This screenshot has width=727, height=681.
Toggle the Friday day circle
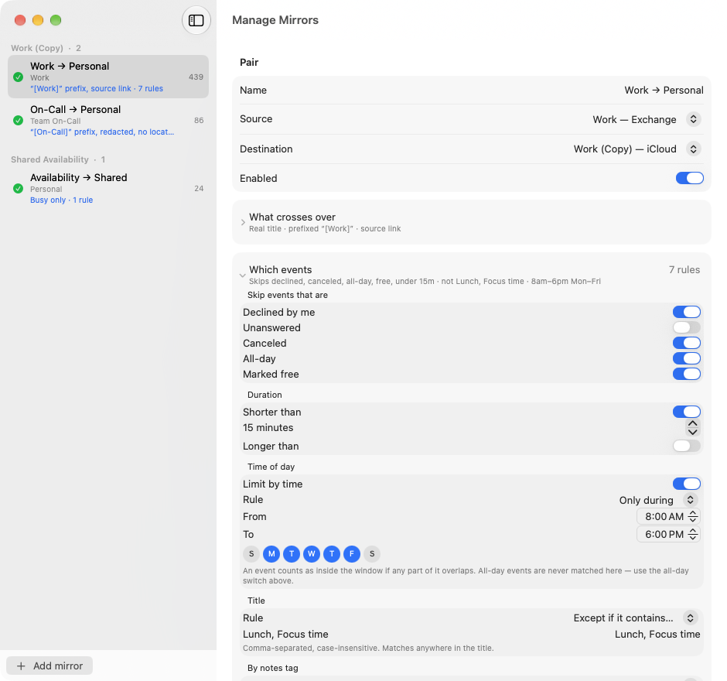click(x=352, y=553)
